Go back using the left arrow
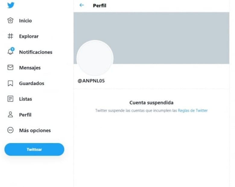This screenshot has height=187, width=235. [82, 5]
